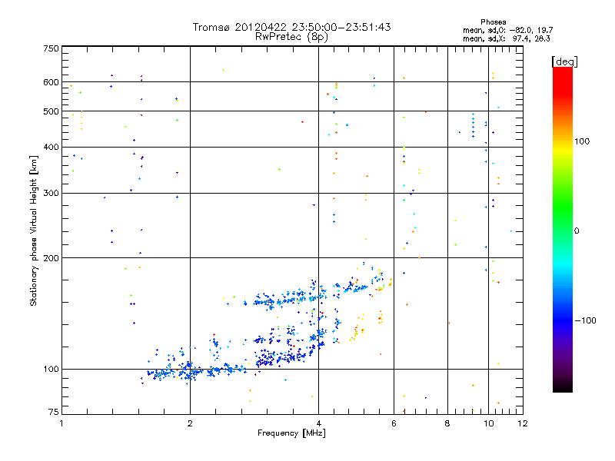The height and width of the screenshot is (461, 615).
Task: Click the y-axis tick label '200'
Action: (x=51, y=258)
